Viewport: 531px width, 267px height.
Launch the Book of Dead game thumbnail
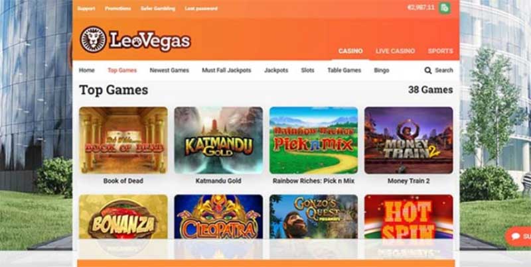[x=123, y=140]
